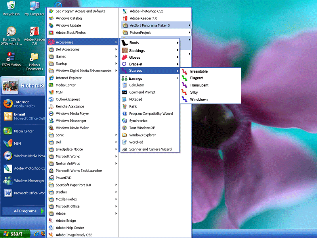Select Adobe Photoshop CS2 in second column
The image size is (317, 238).
pos(156,11)
